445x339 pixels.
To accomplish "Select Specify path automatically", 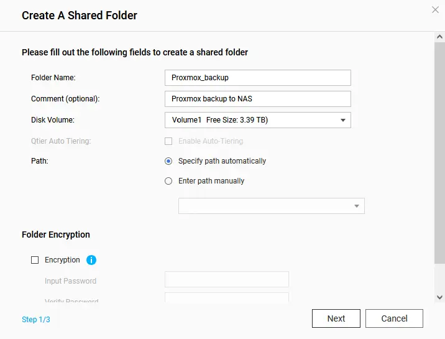I will point(168,161).
